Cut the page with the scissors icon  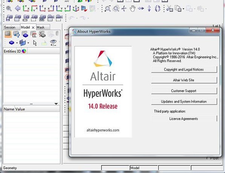[170, 9]
